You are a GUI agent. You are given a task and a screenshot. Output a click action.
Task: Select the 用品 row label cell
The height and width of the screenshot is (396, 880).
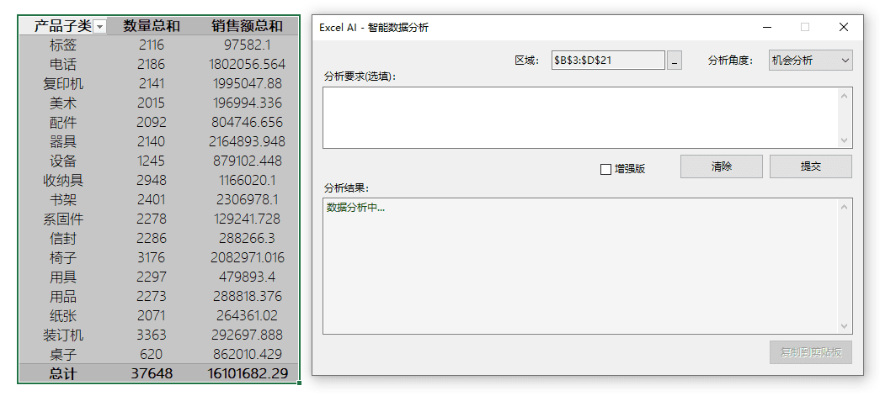click(63, 296)
